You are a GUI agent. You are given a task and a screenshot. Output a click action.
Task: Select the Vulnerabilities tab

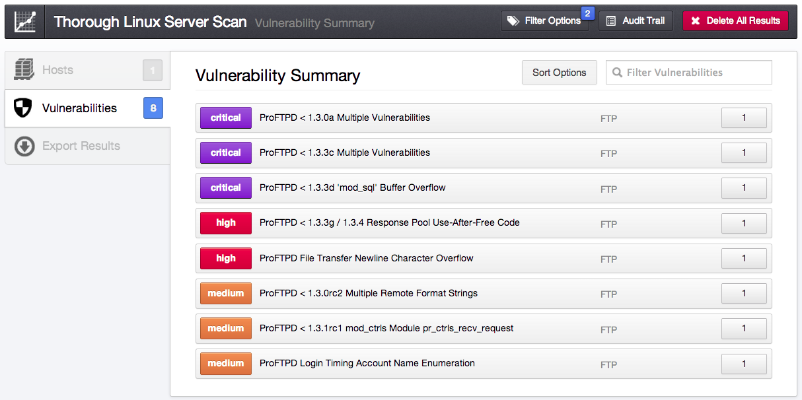(87, 108)
